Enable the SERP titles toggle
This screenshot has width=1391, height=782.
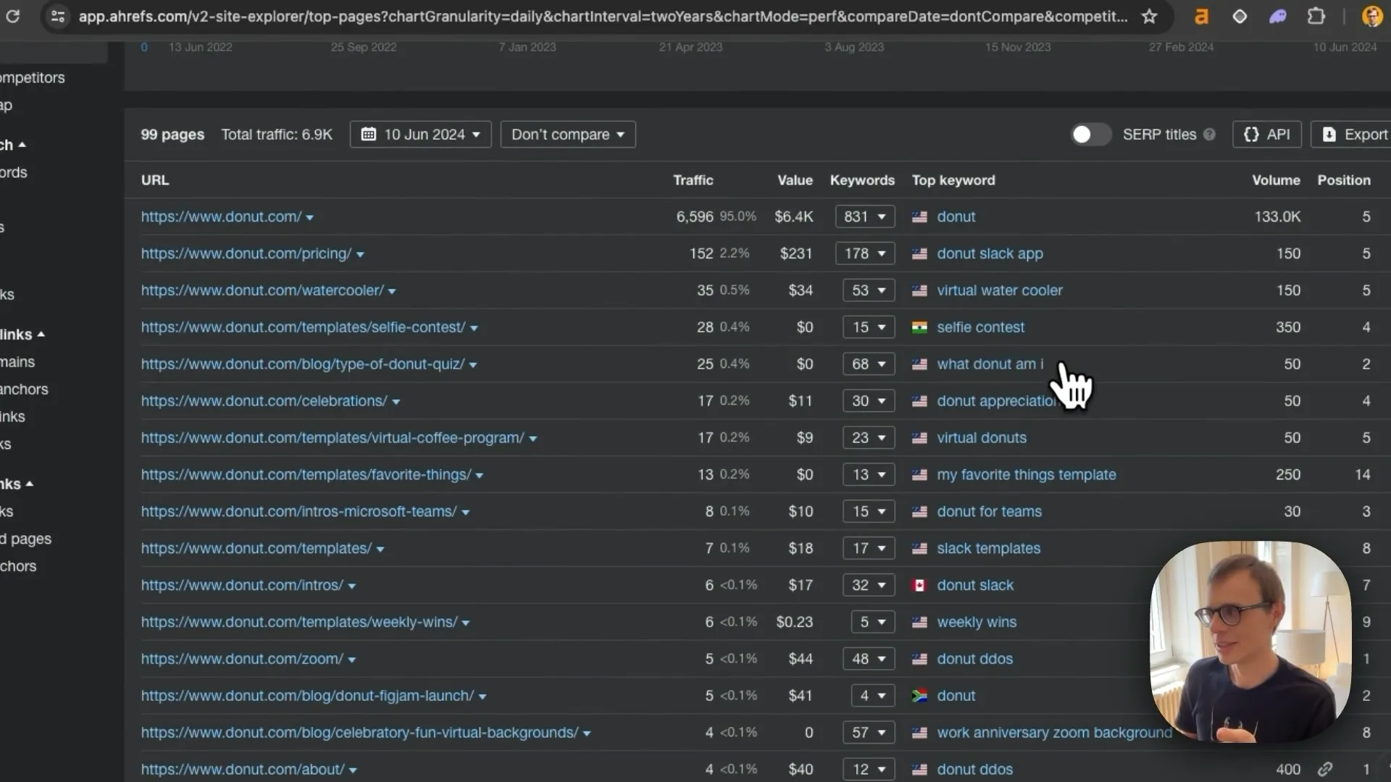point(1090,135)
